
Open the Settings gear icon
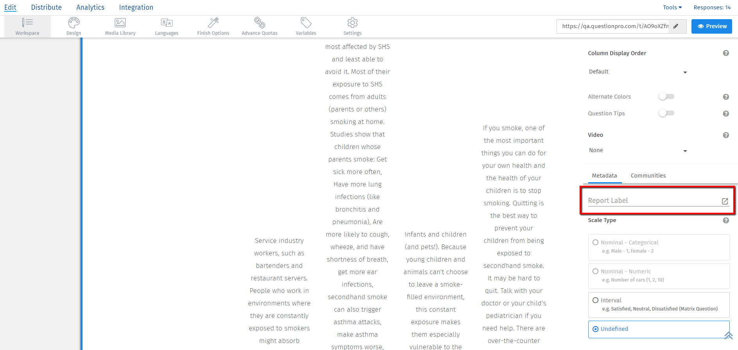(352, 22)
